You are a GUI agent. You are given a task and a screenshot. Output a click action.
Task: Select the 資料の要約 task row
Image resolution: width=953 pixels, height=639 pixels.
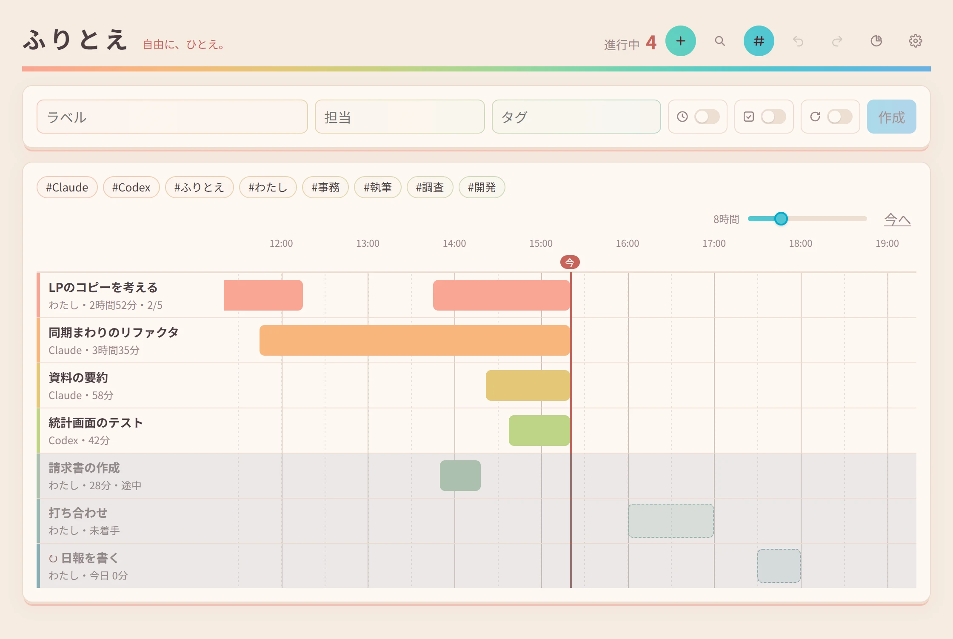[x=476, y=385]
